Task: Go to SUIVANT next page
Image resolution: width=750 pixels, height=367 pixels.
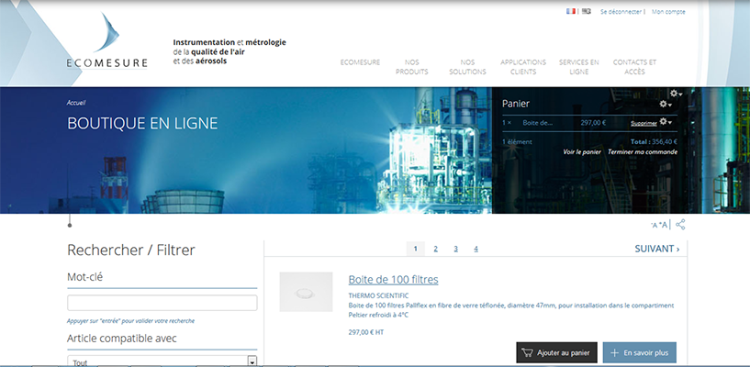Action: point(656,249)
